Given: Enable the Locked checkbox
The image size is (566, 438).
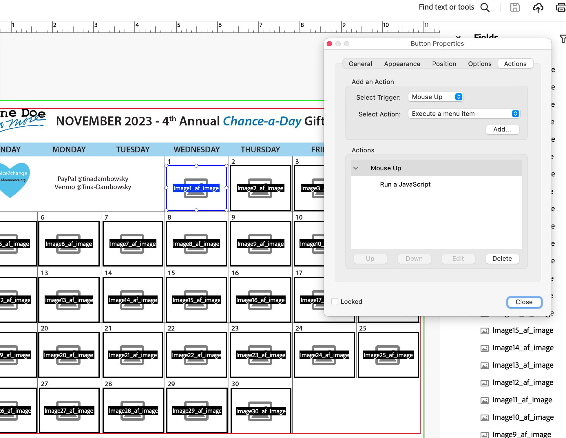Looking at the screenshot, I should pos(335,301).
